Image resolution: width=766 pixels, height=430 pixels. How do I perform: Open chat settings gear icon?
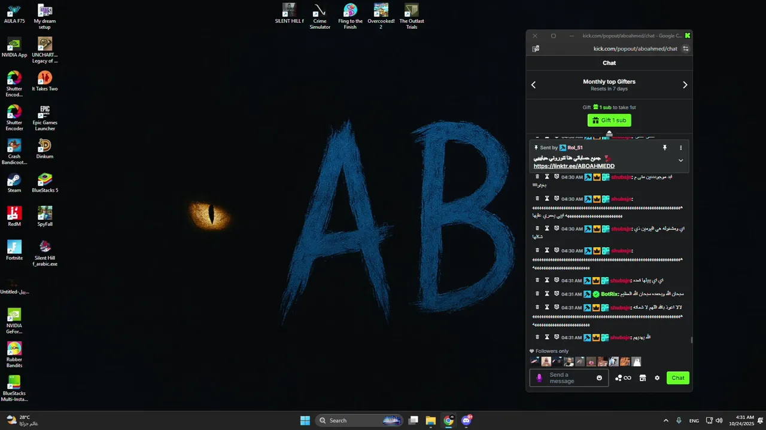pyautogui.click(x=657, y=378)
